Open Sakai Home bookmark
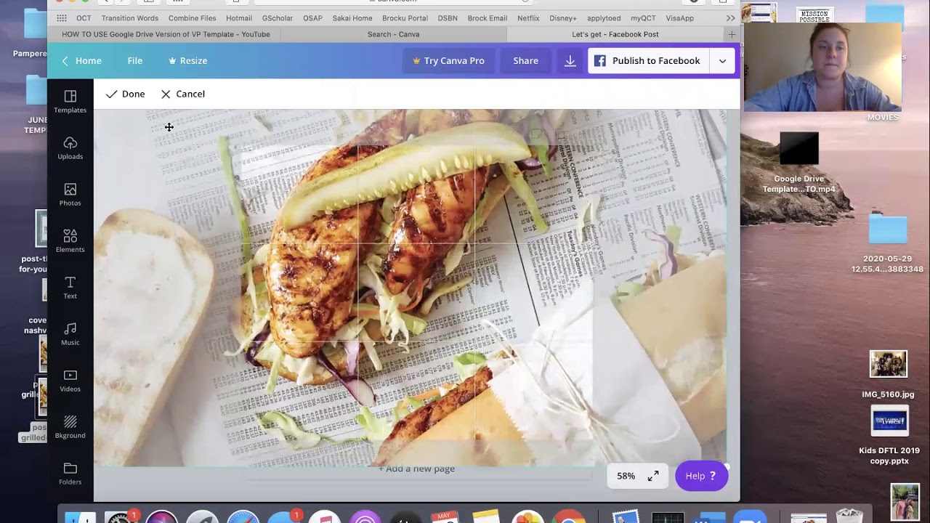This screenshot has height=523, width=930. [x=352, y=18]
